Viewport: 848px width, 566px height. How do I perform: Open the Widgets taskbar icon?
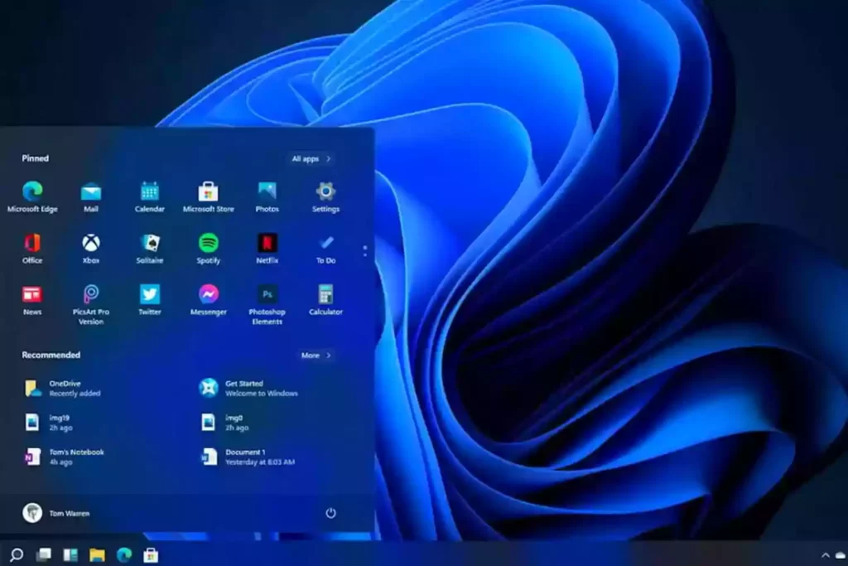tap(70, 554)
